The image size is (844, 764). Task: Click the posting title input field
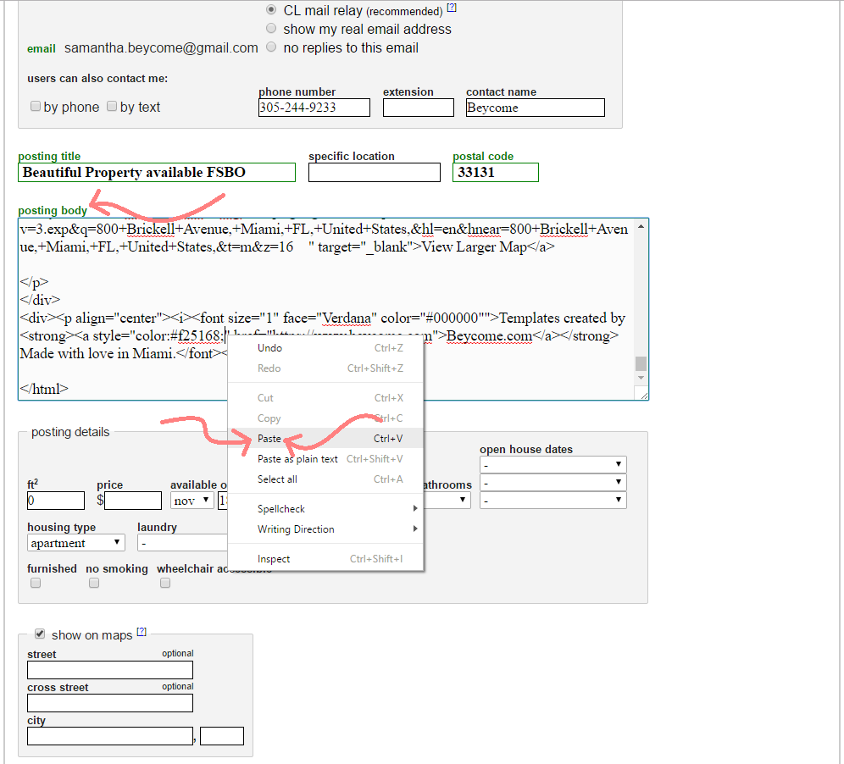pos(157,173)
